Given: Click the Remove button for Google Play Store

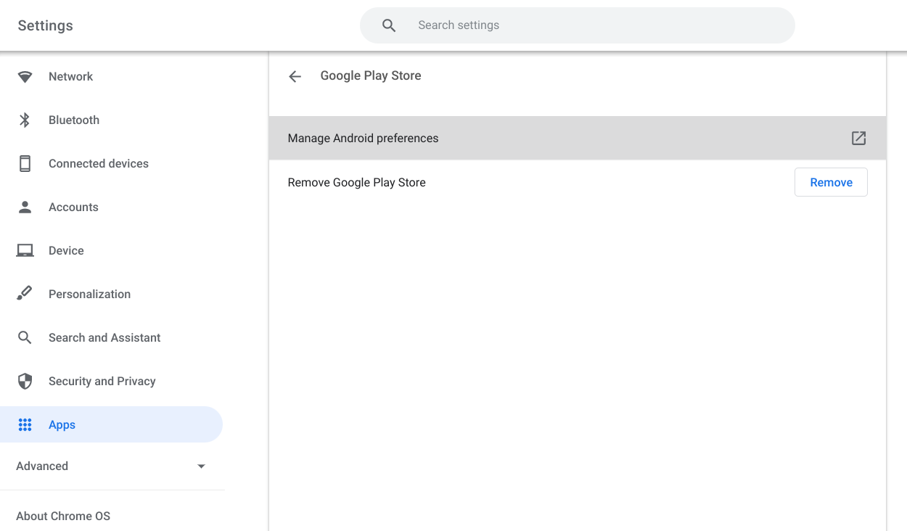Looking at the screenshot, I should click(831, 182).
